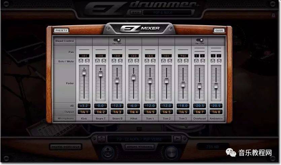281x165 pixels.
Task: Click the MIXER CONSOLE button in main window
Action: click(x=66, y=147)
